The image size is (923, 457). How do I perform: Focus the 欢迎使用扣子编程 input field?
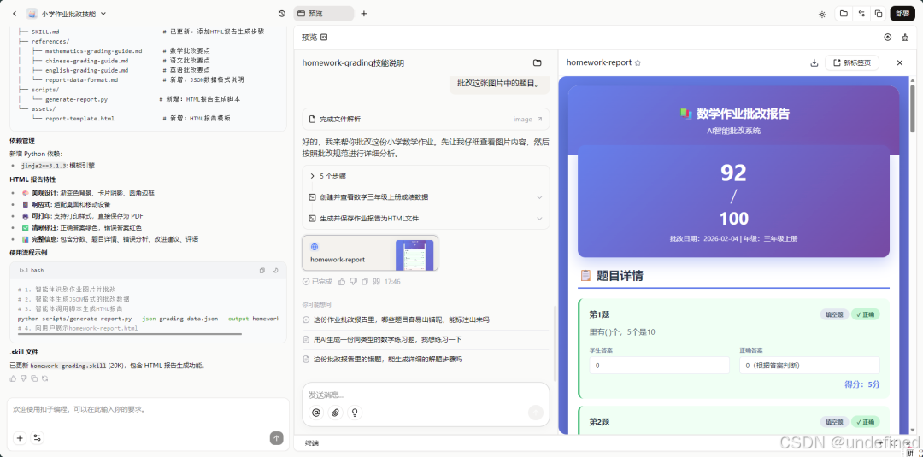tap(147, 409)
